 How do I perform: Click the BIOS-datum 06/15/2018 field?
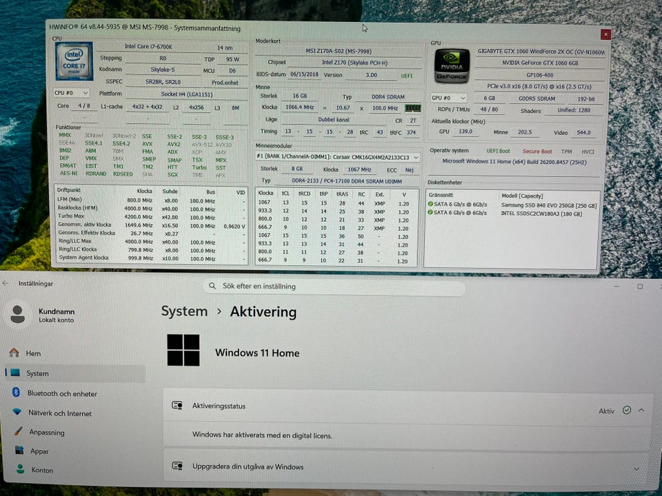tap(303, 74)
